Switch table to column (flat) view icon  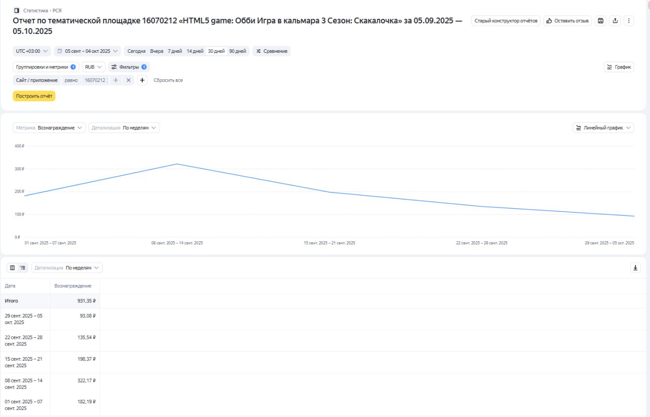click(13, 268)
